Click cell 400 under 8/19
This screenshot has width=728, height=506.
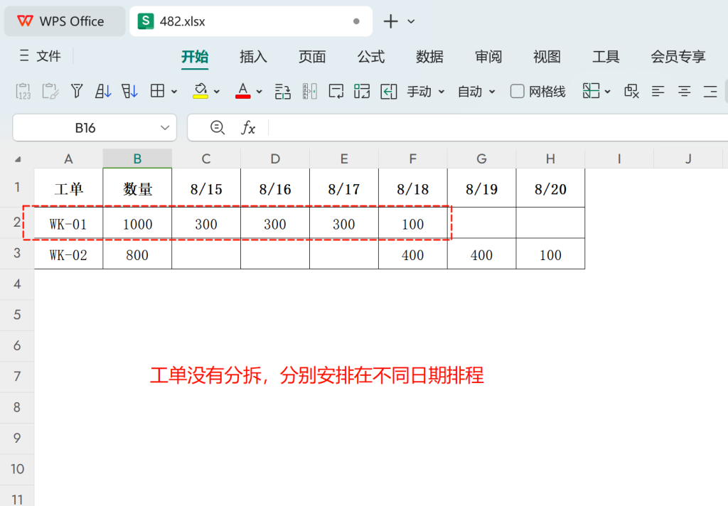coord(481,254)
